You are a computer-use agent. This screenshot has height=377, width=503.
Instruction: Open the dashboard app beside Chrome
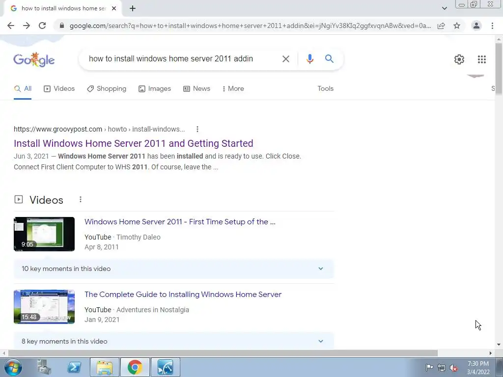pyautogui.click(x=165, y=367)
